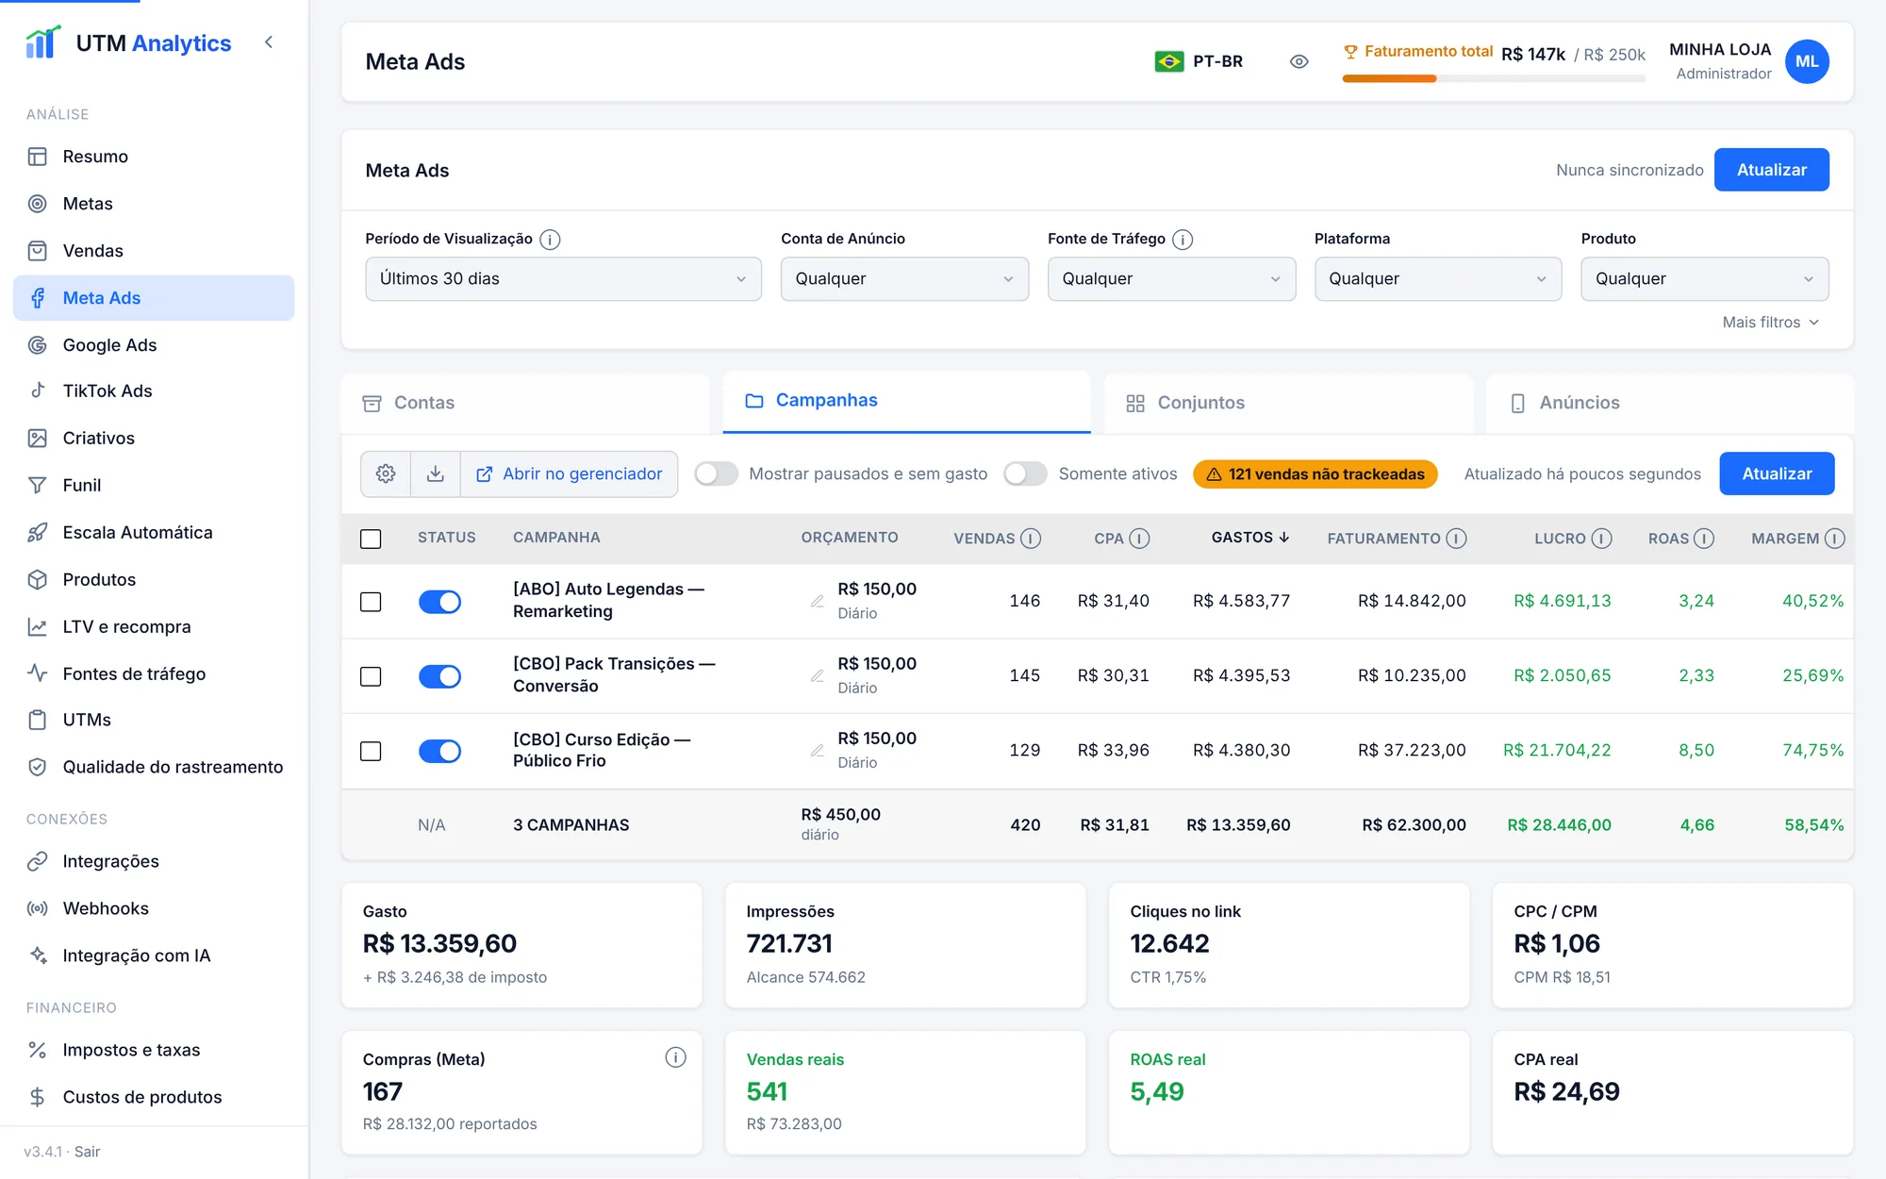Open the Fonte de Tráfego dropdown
Viewport: 1886px width, 1179px height.
point(1171,279)
